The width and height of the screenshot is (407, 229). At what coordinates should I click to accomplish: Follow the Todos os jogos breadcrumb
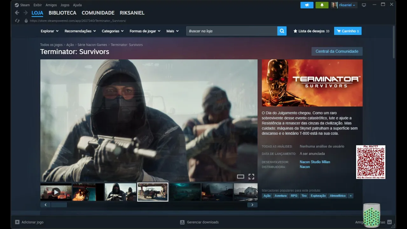[51, 45]
